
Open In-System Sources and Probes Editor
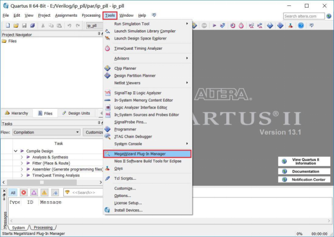coord(148,115)
